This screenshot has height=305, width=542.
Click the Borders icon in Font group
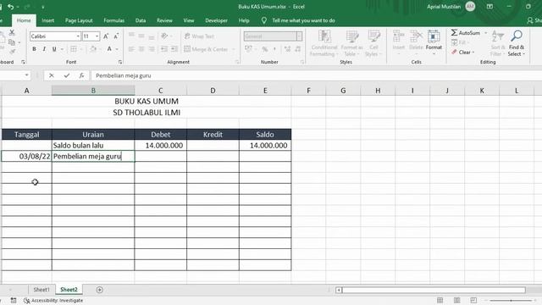74,49
